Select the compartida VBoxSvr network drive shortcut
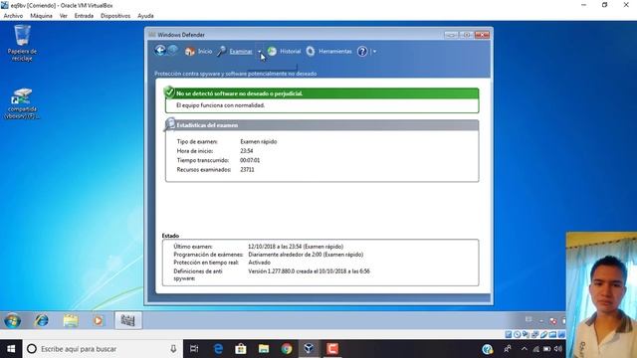Image resolution: width=637 pixels, height=358 pixels. (x=22, y=103)
